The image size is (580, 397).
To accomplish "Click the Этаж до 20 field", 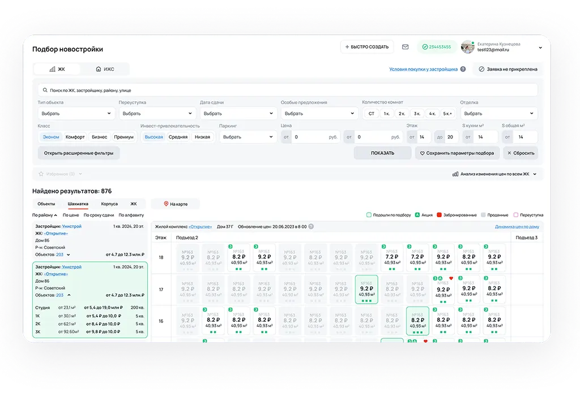I will (446, 137).
